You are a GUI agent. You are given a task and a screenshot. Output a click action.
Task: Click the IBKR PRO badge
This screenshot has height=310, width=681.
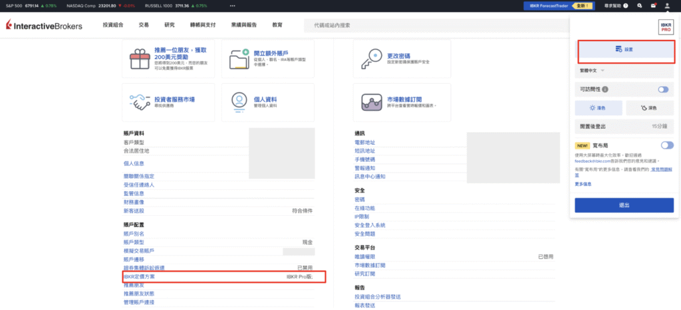[666, 28]
